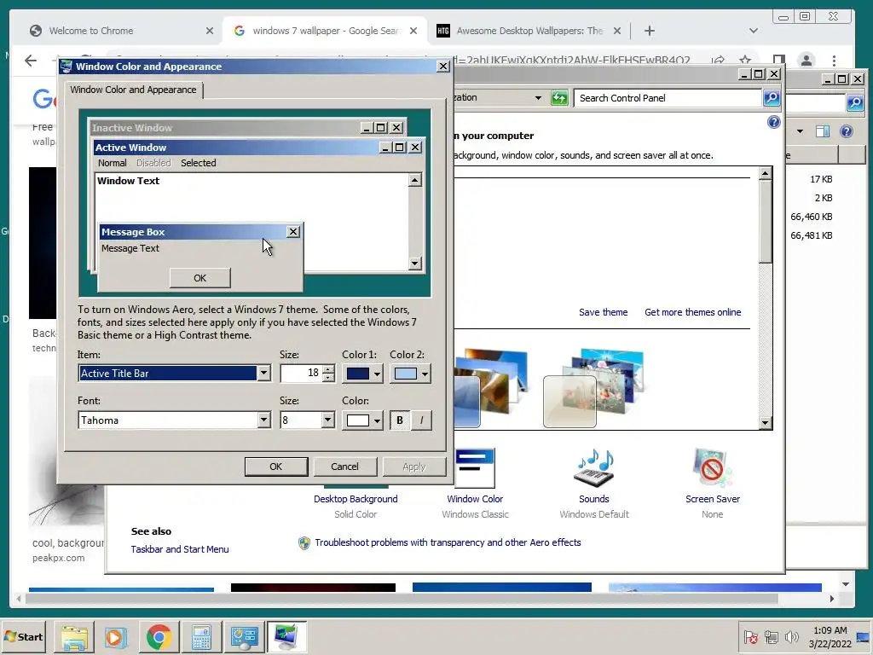
Task: Open the Screen Saver settings icon
Action: coord(712,469)
